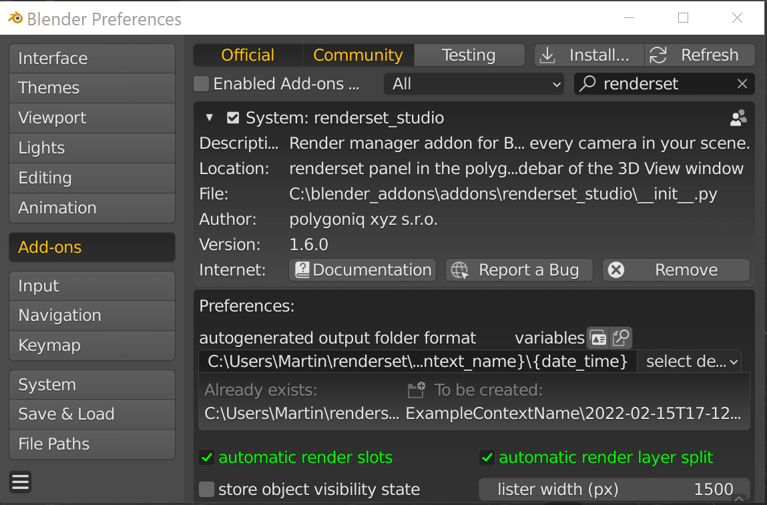Click the variables search-link icon button

click(621, 338)
